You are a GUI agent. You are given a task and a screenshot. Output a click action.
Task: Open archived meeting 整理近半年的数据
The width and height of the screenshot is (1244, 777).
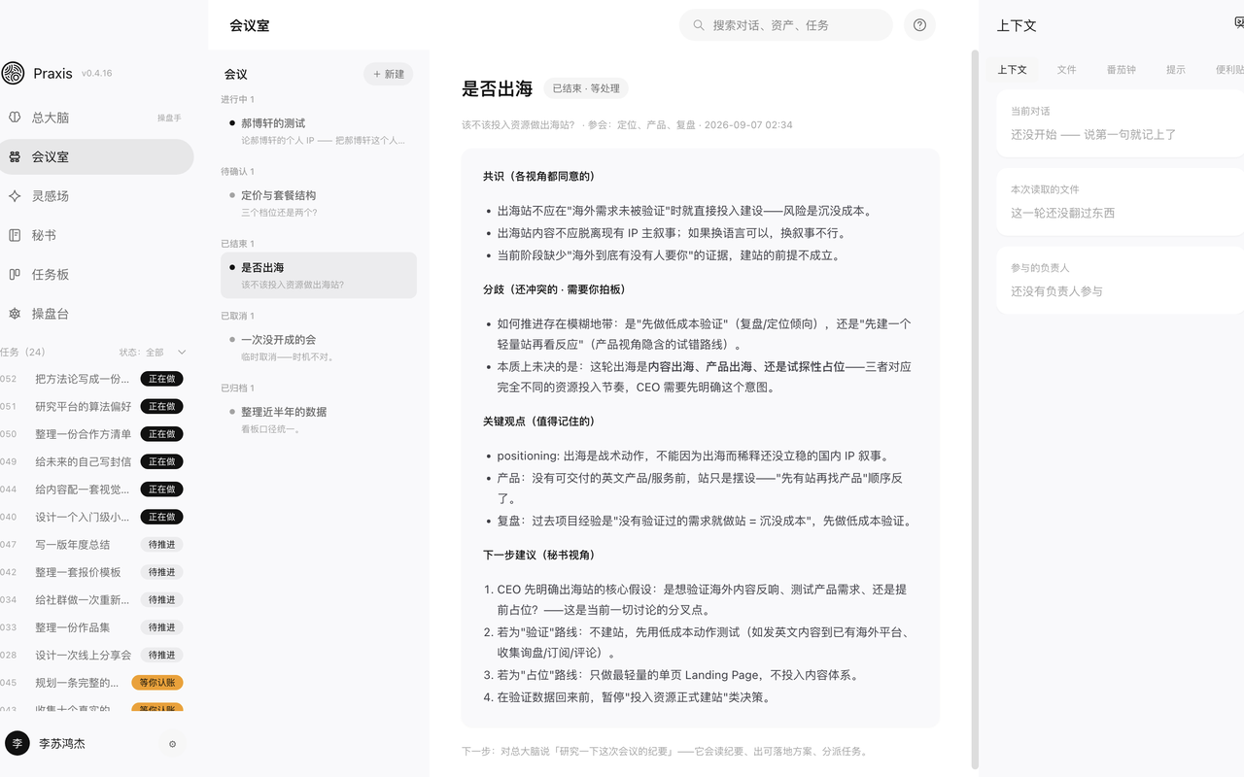(x=319, y=420)
